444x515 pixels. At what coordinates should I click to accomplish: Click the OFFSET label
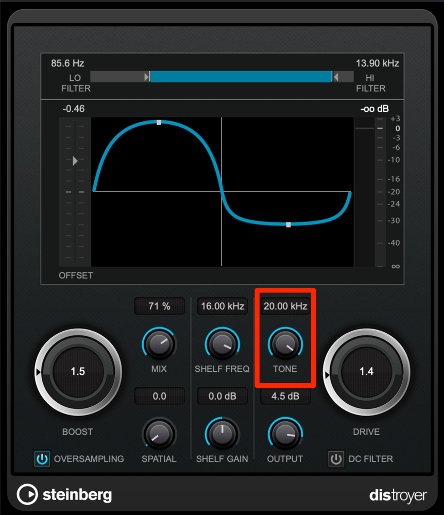[x=76, y=275]
